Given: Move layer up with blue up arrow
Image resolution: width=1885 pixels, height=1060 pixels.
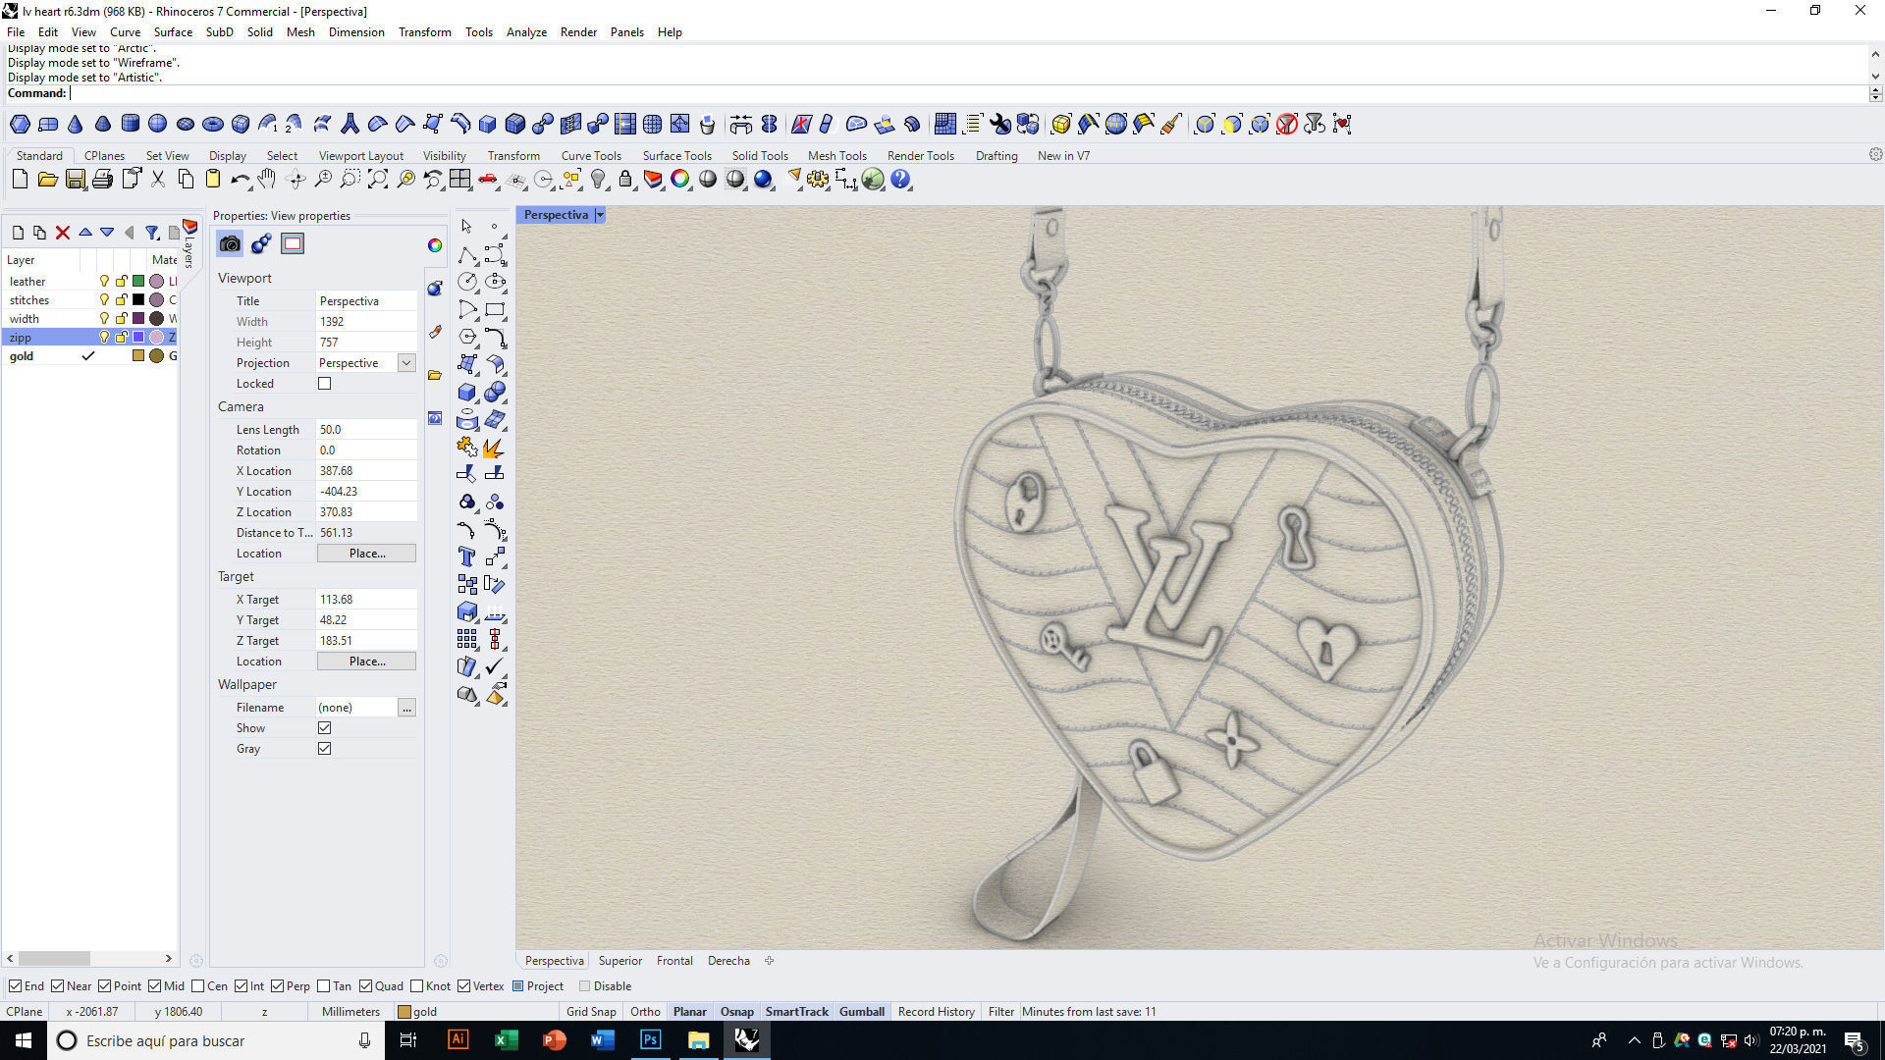Looking at the screenshot, I should (x=85, y=233).
